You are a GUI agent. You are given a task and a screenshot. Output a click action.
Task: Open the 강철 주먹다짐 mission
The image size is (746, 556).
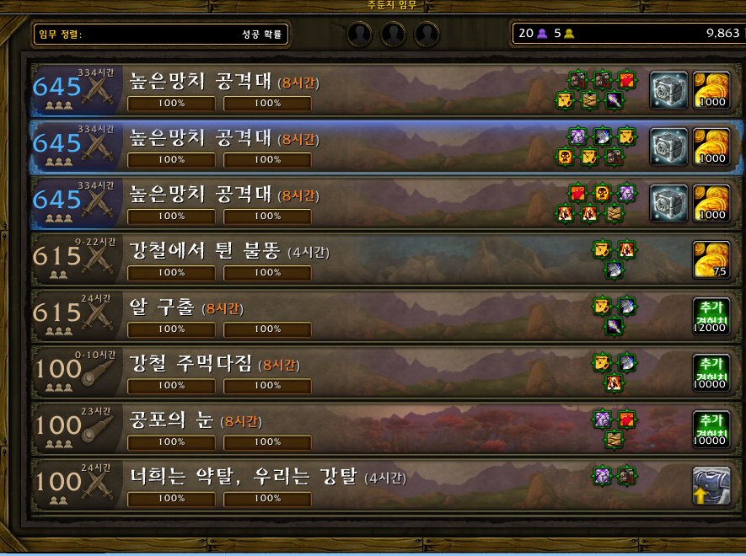click(x=385, y=372)
